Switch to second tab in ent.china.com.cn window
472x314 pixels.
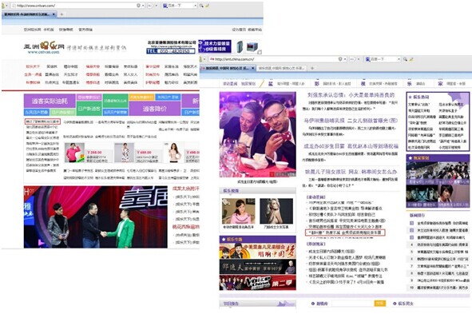click(x=281, y=68)
